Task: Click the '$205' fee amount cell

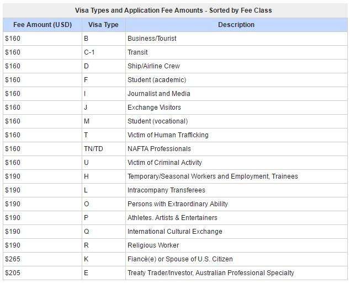Action: (x=43, y=273)
